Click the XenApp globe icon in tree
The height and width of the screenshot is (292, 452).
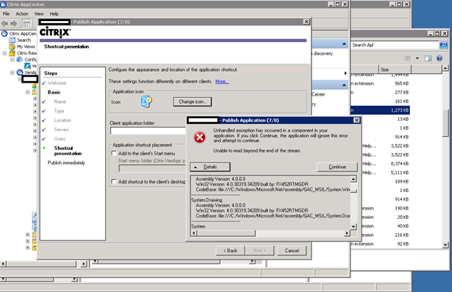coord(20,72)
